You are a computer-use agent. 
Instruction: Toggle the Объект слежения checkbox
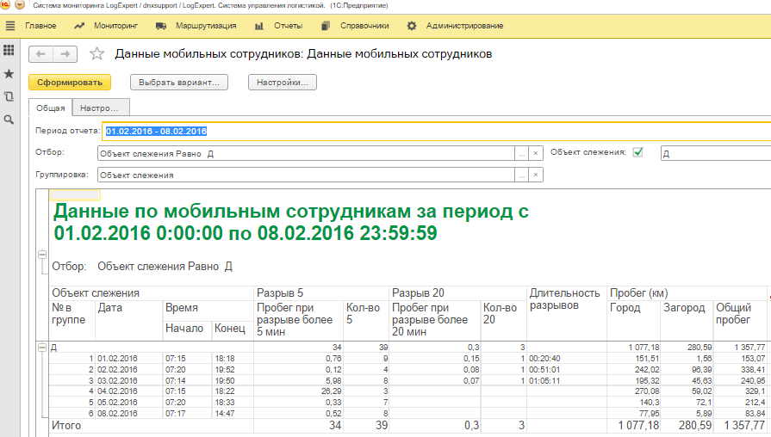click(x=637, y=152)
